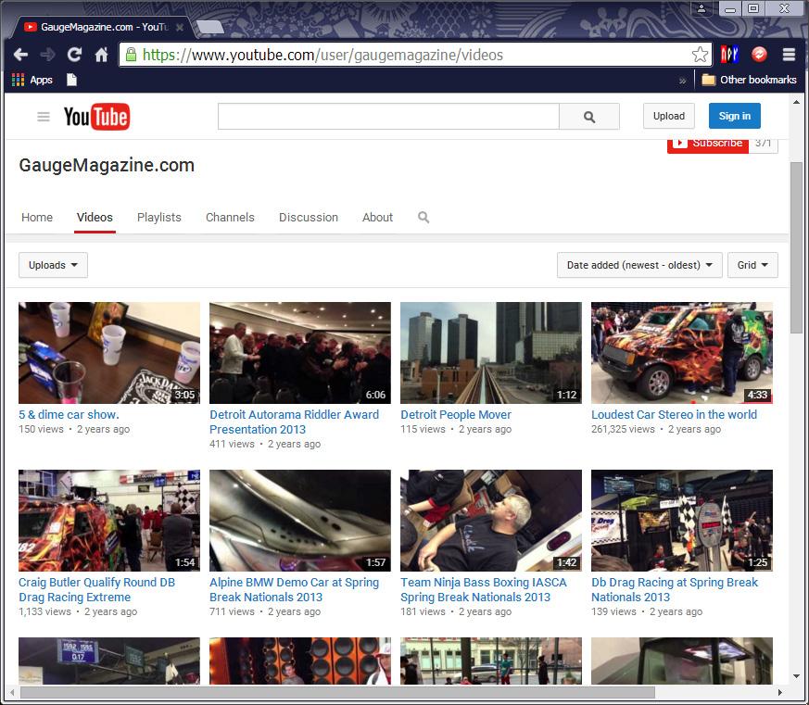Viewport: 809px width, 705px height.
Task: Go to browser home page icon
Action: [x=101, y=55]
